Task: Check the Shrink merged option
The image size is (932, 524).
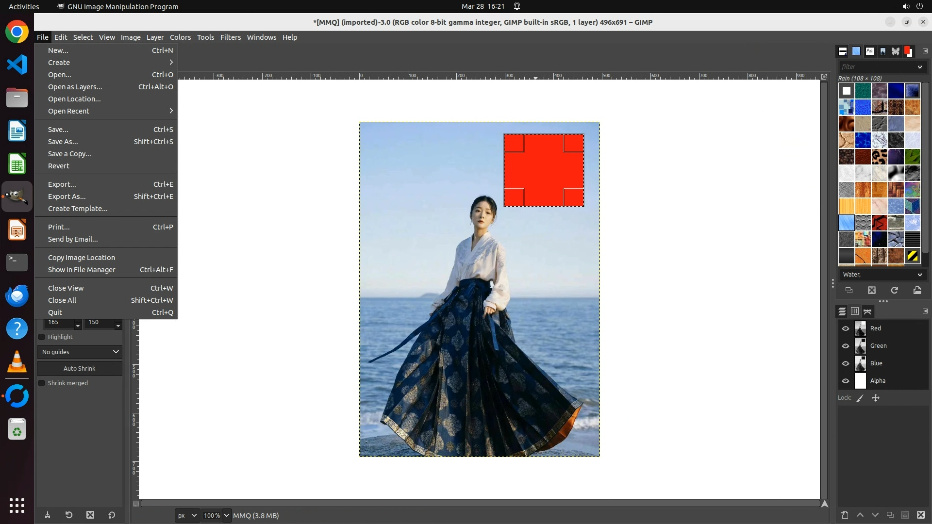Action: point(42,383)
